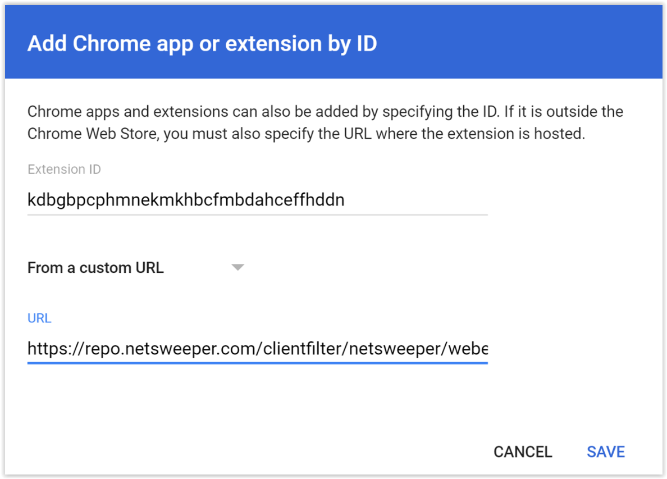
Task: Click inside the URL input field
Action: tap(257, 349)
